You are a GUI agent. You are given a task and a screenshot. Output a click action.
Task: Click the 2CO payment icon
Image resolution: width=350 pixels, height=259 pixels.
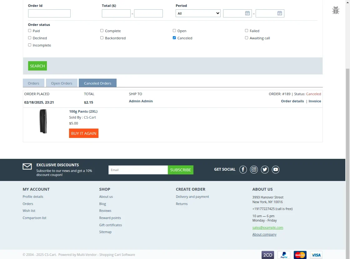coord(267,255)
